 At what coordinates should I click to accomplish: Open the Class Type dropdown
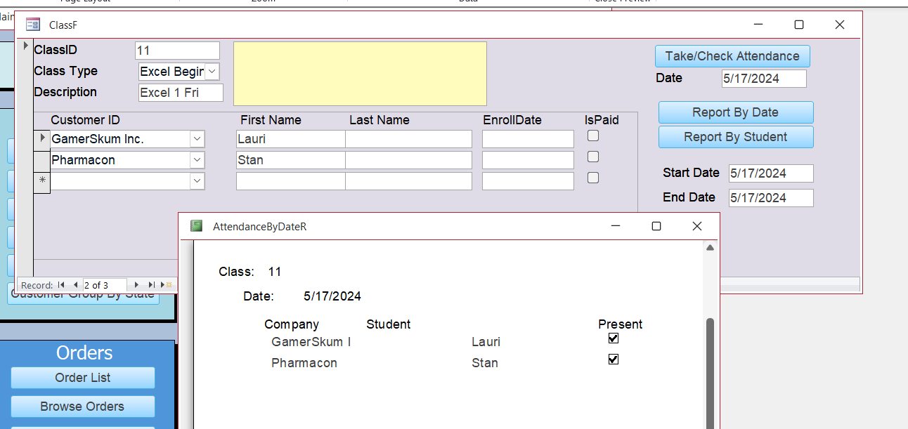212,72
